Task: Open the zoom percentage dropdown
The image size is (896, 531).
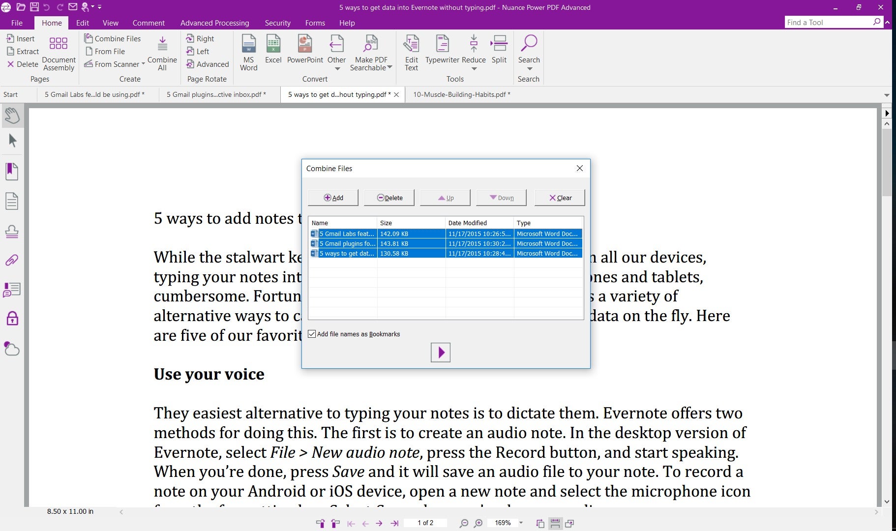Action: tap(521, 523)
